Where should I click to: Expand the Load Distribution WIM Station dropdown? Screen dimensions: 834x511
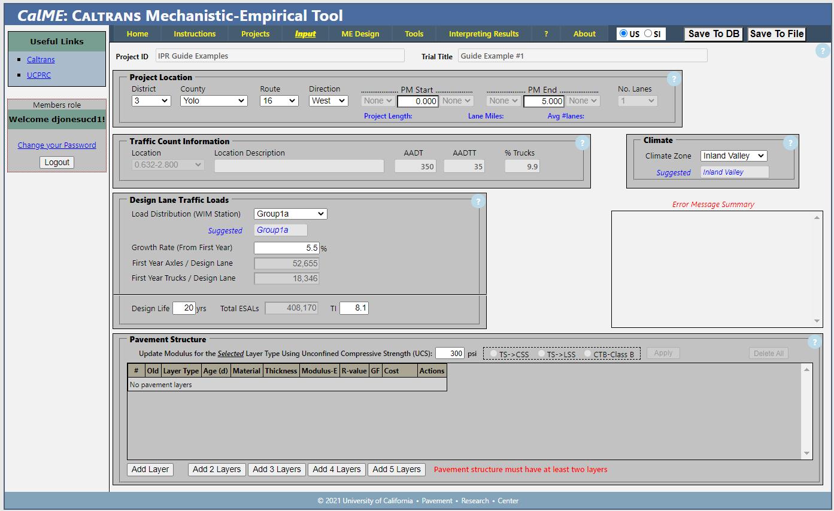pyautogui.click(x=290, y=214)
